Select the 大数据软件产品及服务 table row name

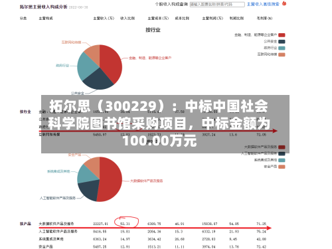tap(56, 224)
